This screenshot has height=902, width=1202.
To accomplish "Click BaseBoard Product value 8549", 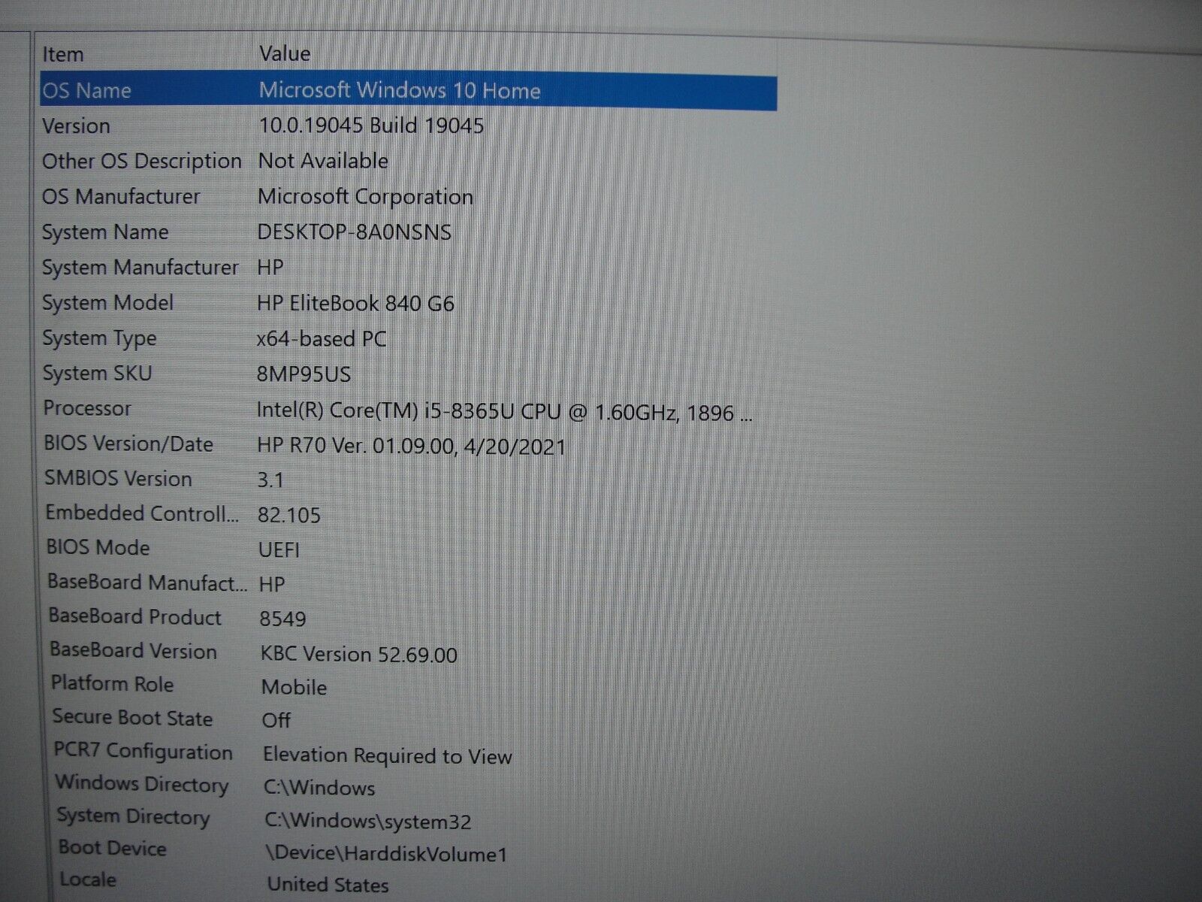I will pos(282,619).
